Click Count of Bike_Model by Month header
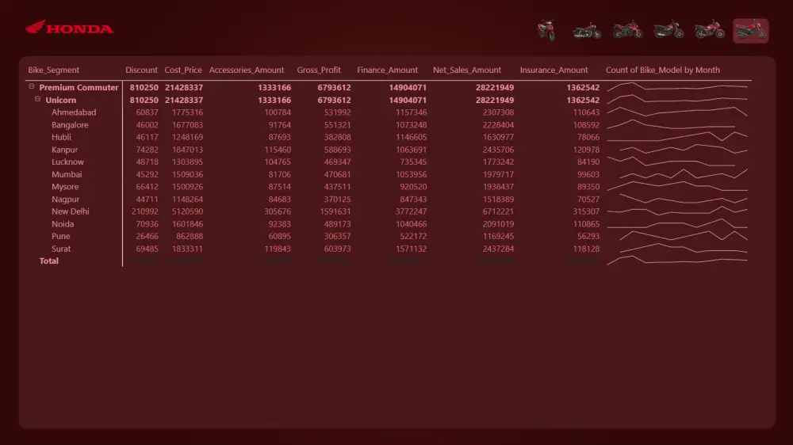 pyautogui.click(x=662, y=70)
